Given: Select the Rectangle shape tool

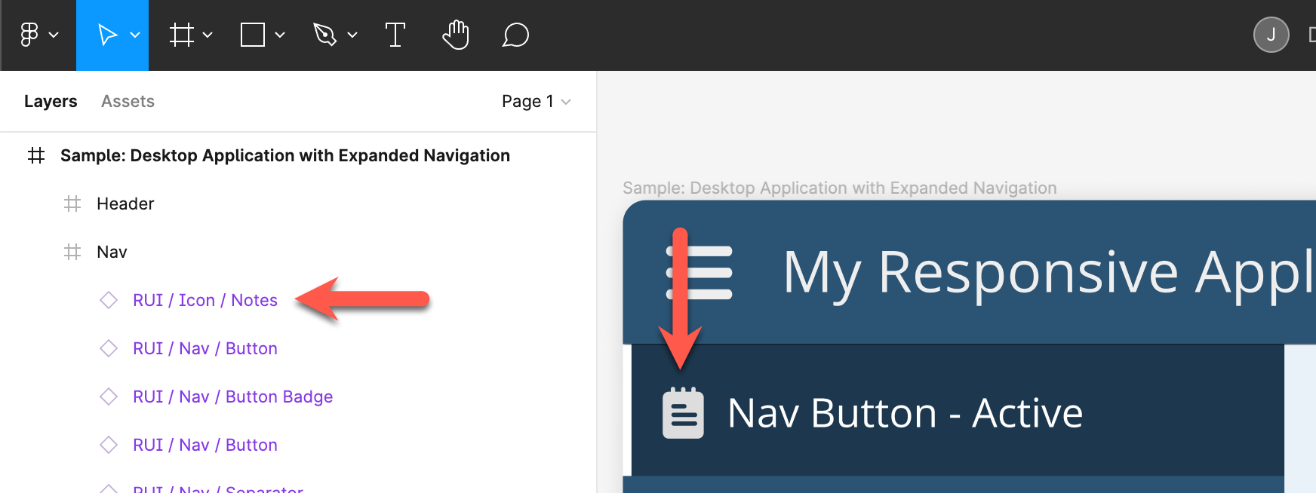Looking at the screenshot, I should pos(252,35).
